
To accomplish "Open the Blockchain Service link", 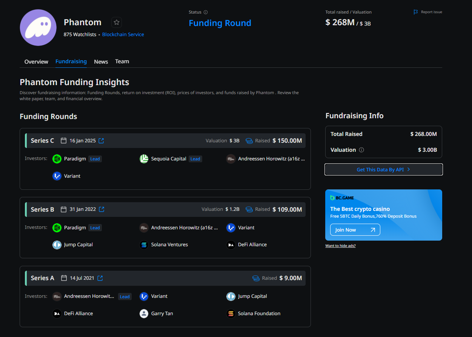I will point(123,34).
